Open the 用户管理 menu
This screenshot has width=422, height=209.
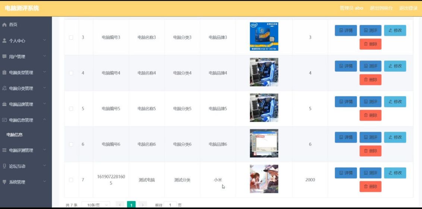tap(26, 57)
